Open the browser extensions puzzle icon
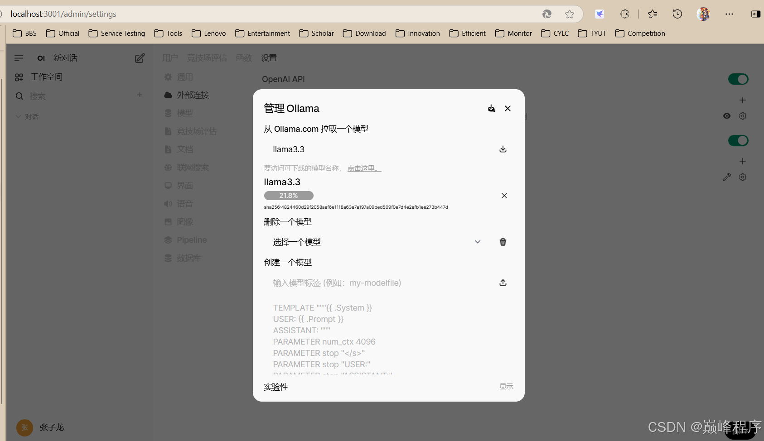Image resolution: width=764 pixels, height=441 pixels. pos(625,14)
